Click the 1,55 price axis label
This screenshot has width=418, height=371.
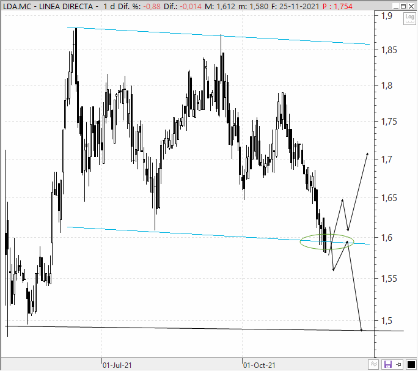point(389,279)
